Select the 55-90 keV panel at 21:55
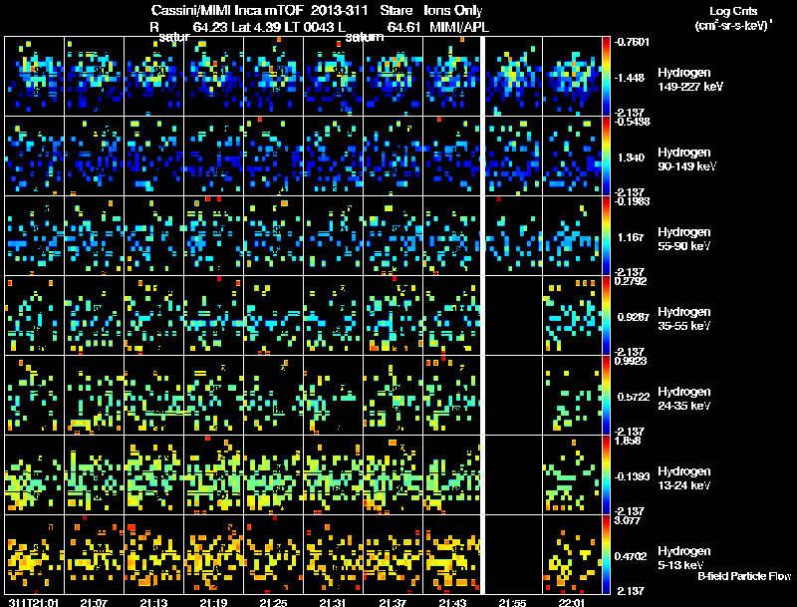Screen dimensions: 797x607 [513, 236]
